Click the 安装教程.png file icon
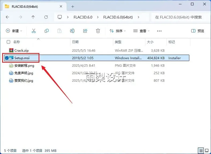This screenshot has height=154, width=211. [11, 66]
